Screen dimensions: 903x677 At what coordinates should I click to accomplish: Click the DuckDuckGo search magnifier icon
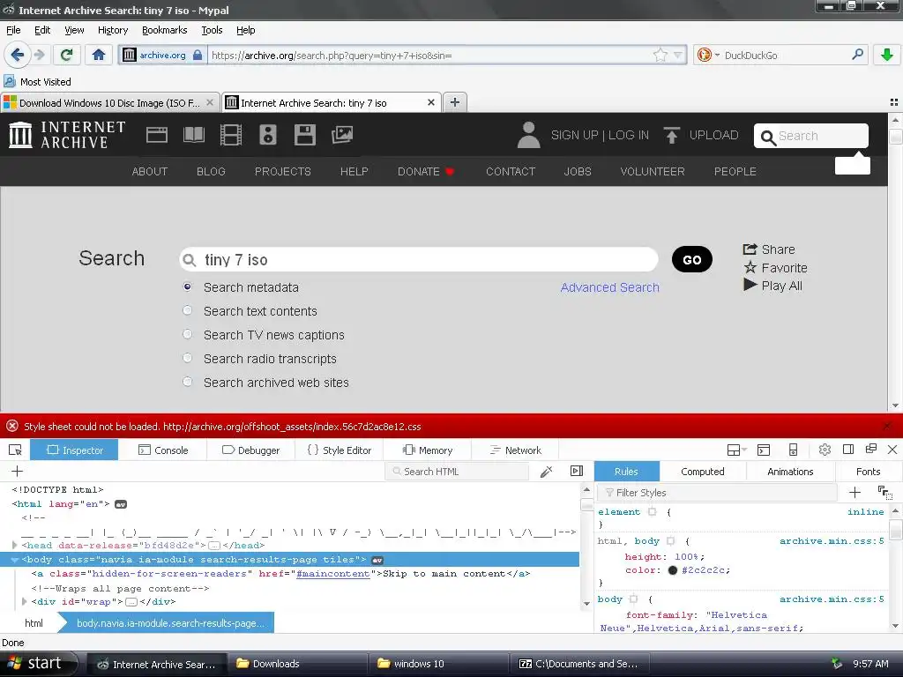[x=857, y=55]
